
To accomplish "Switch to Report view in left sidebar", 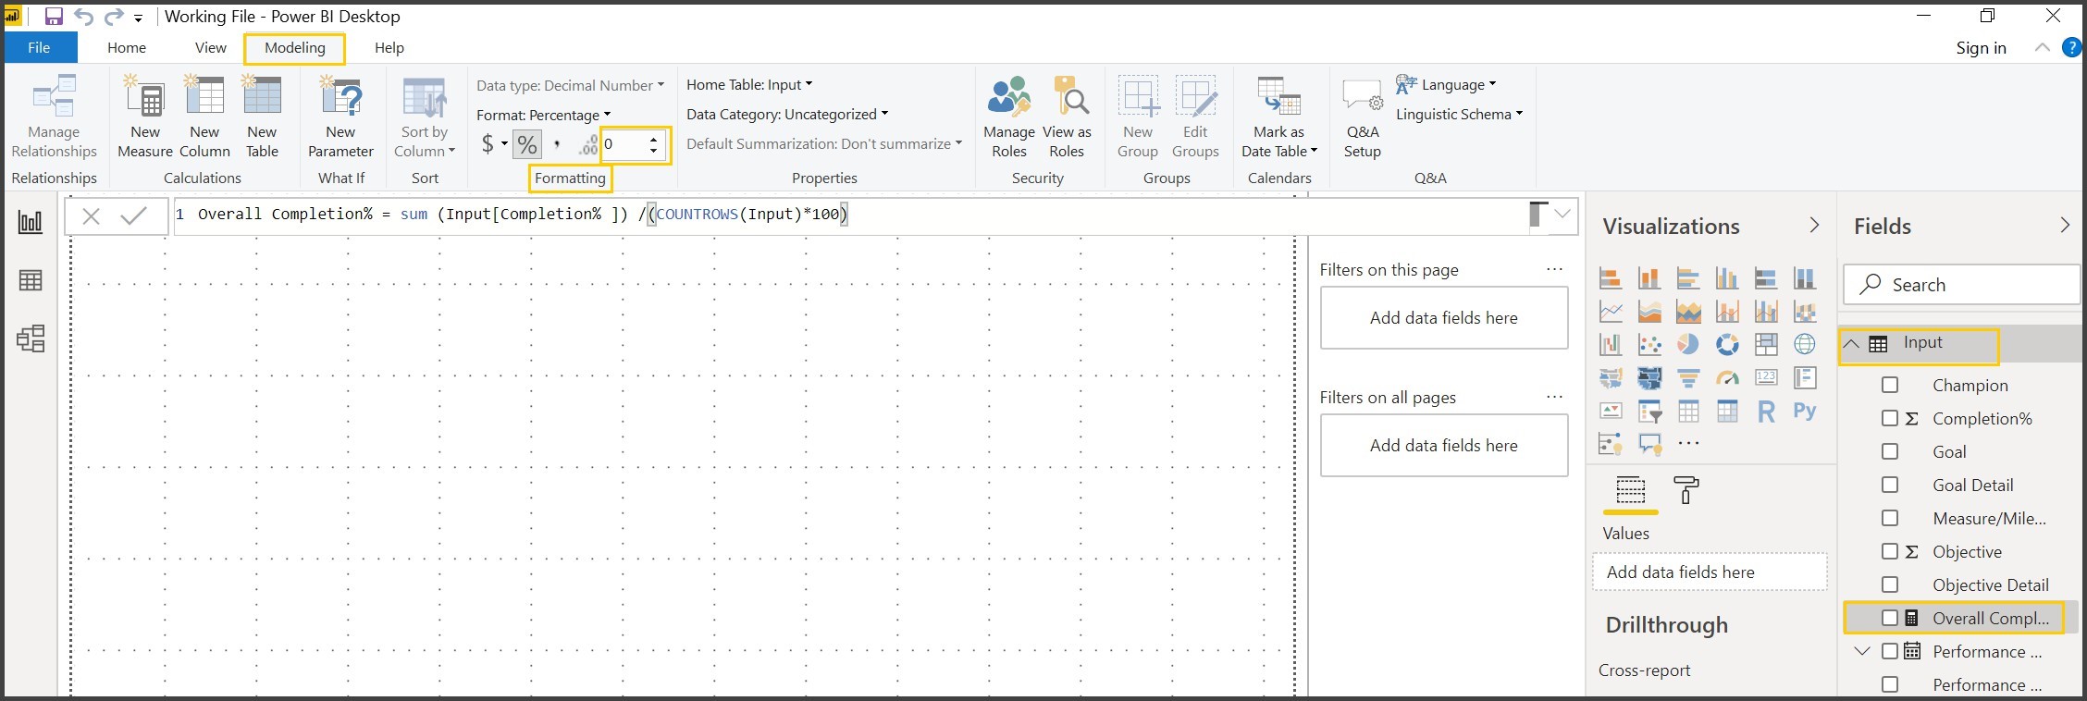I will (31, 222).
